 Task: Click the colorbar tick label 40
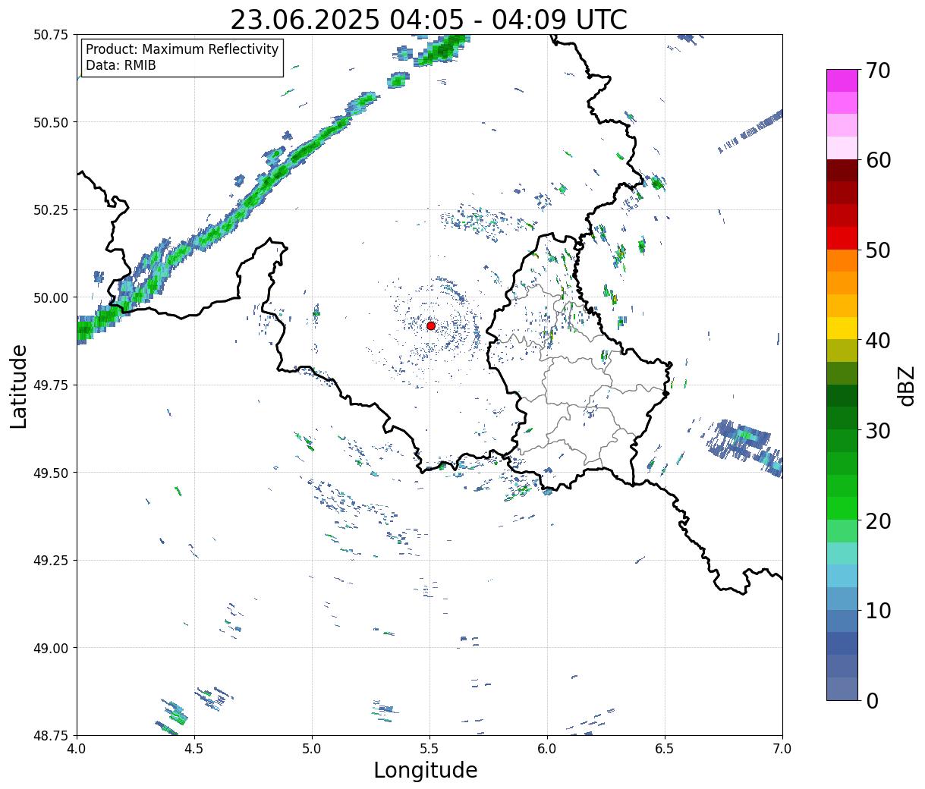click(878, 341)
